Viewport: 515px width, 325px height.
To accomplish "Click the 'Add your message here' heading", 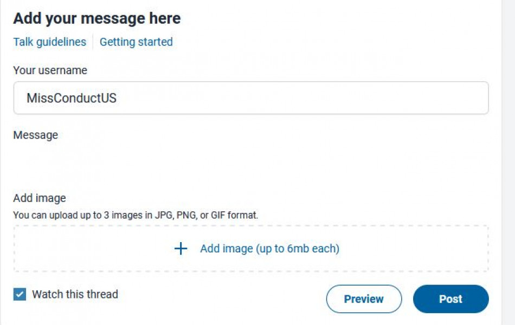I will [96, 18].
